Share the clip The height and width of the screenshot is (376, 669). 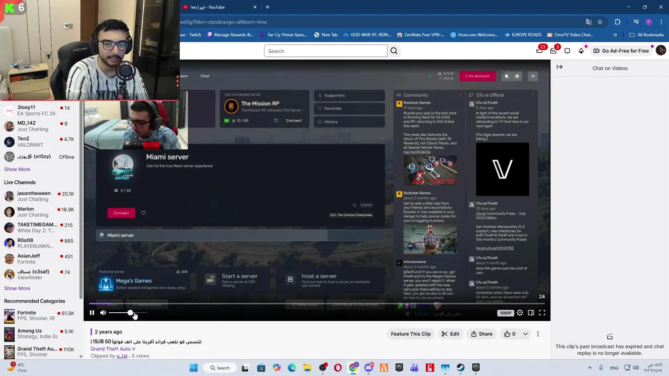[481, 334]
